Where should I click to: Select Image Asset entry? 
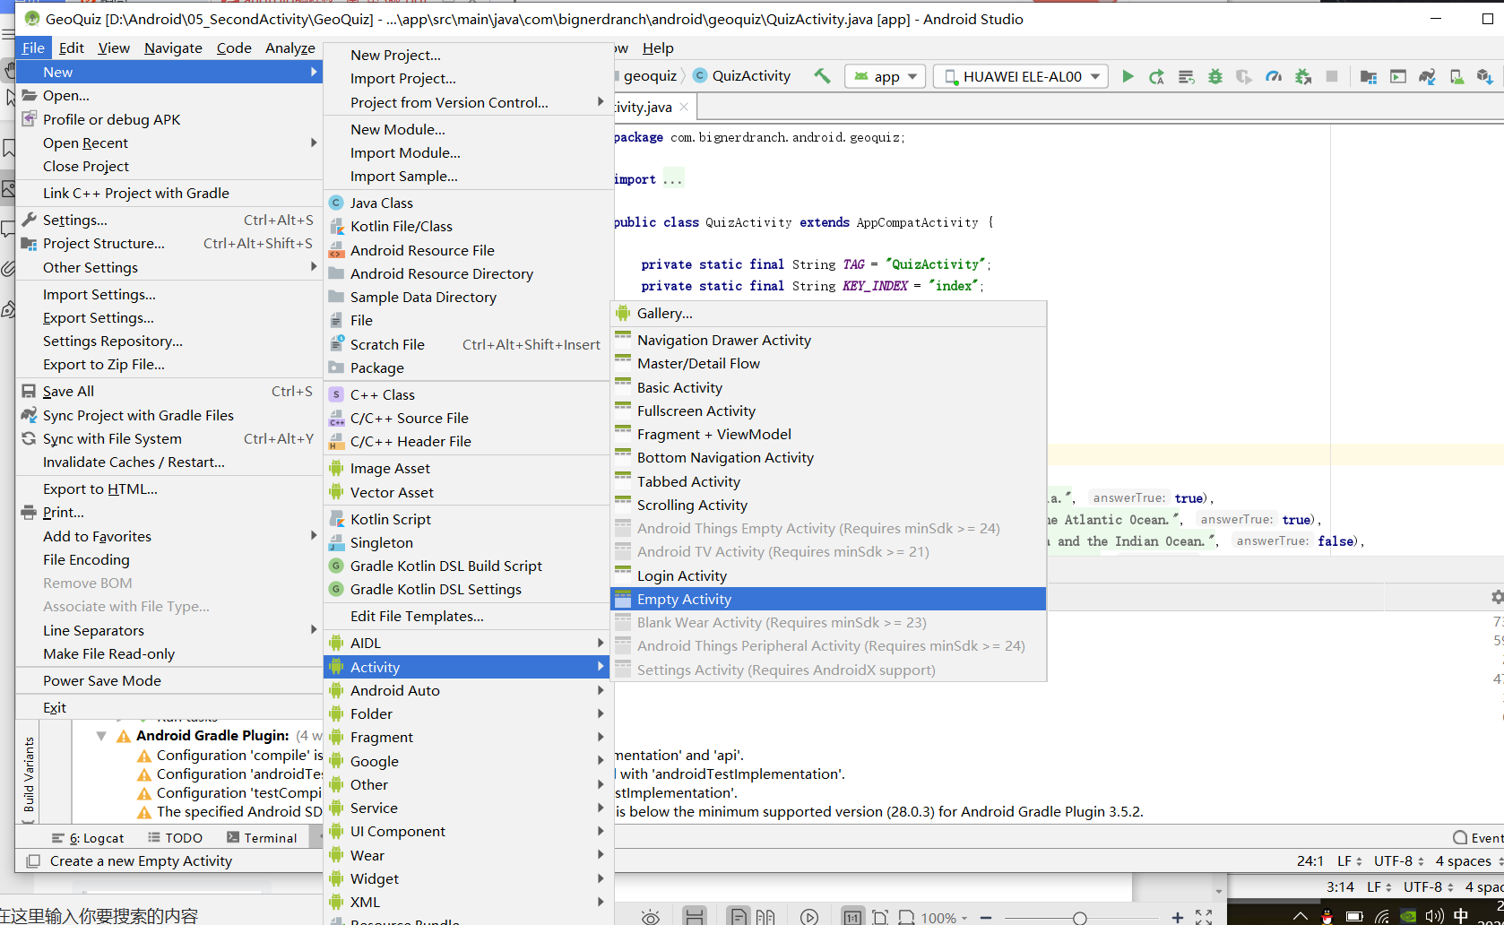[466, 468]
